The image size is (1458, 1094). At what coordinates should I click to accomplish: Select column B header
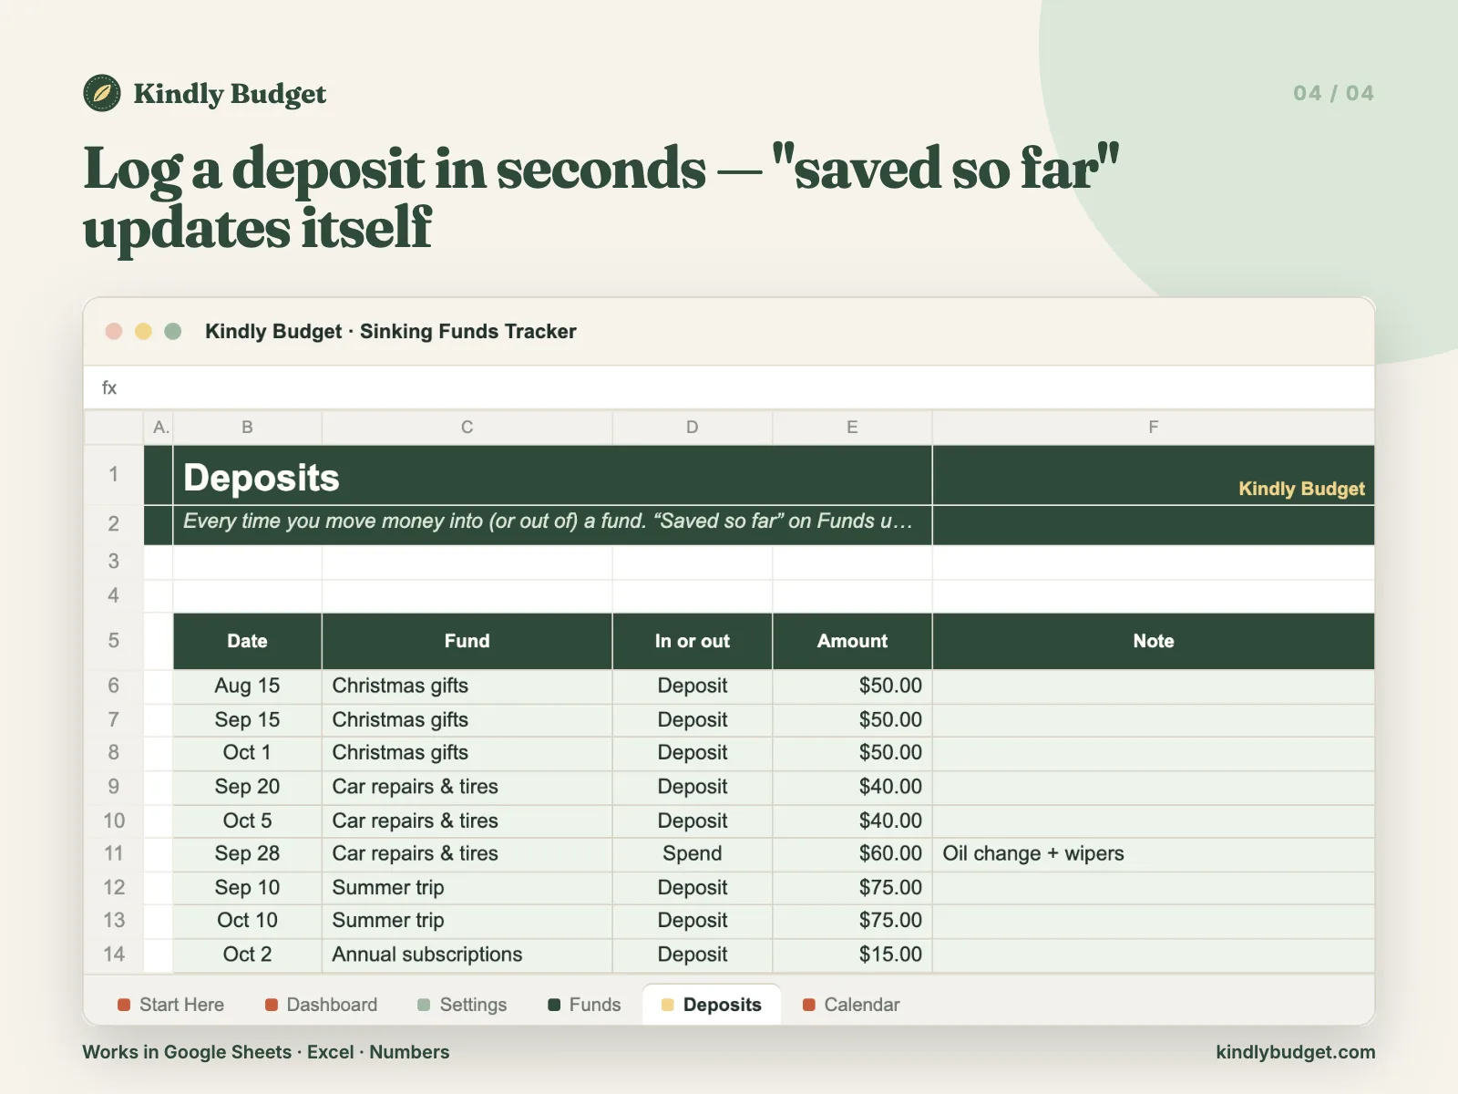pos(247,428)
